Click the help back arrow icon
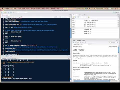This screenshot has height=90, width=120. coord(74,42)
